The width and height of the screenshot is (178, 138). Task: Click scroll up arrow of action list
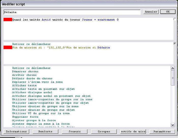click(173, 68)
